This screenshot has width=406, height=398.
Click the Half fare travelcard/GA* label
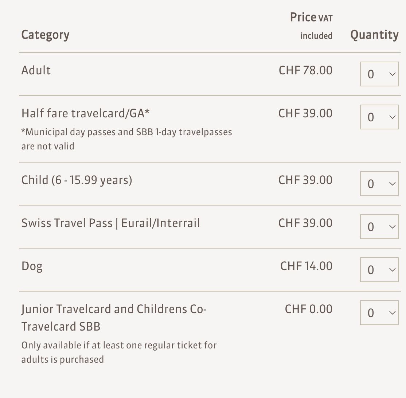coord(85,113)
